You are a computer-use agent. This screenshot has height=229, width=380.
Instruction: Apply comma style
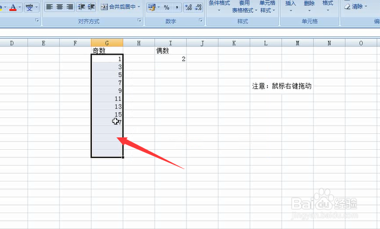(x=177, y=7)
